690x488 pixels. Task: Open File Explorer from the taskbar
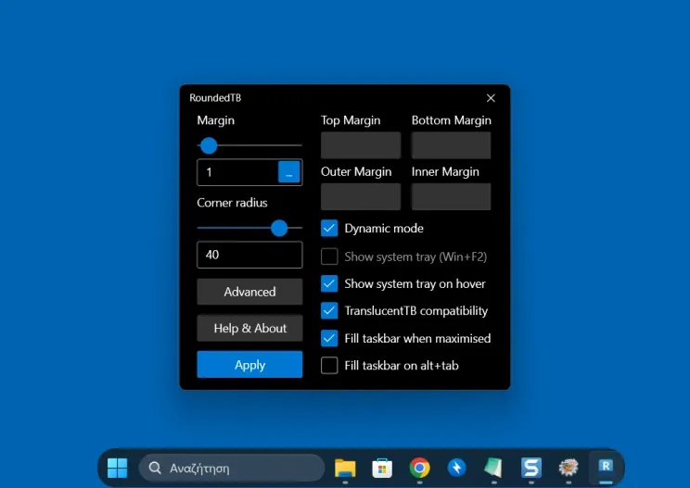pos(345,468)
